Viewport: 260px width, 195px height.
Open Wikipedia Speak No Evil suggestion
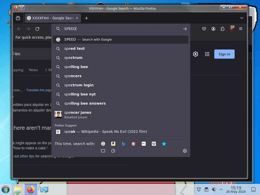(121, 132)
